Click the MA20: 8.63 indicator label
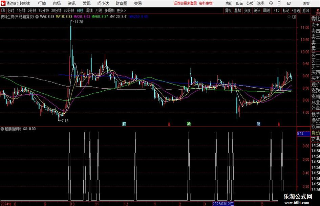 tap(82, 17)
